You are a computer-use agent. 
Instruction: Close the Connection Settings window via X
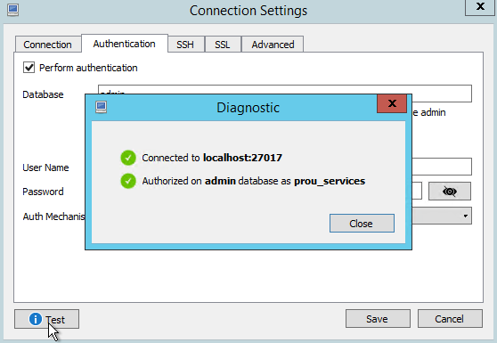click(480, 7)
